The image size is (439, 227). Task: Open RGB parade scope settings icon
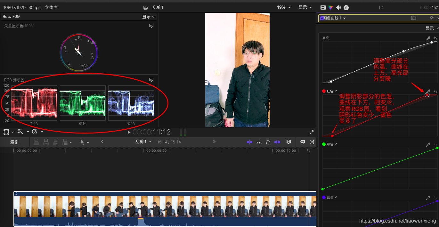151,80
